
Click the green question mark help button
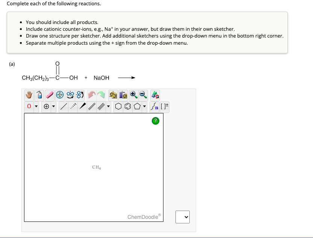155,121
